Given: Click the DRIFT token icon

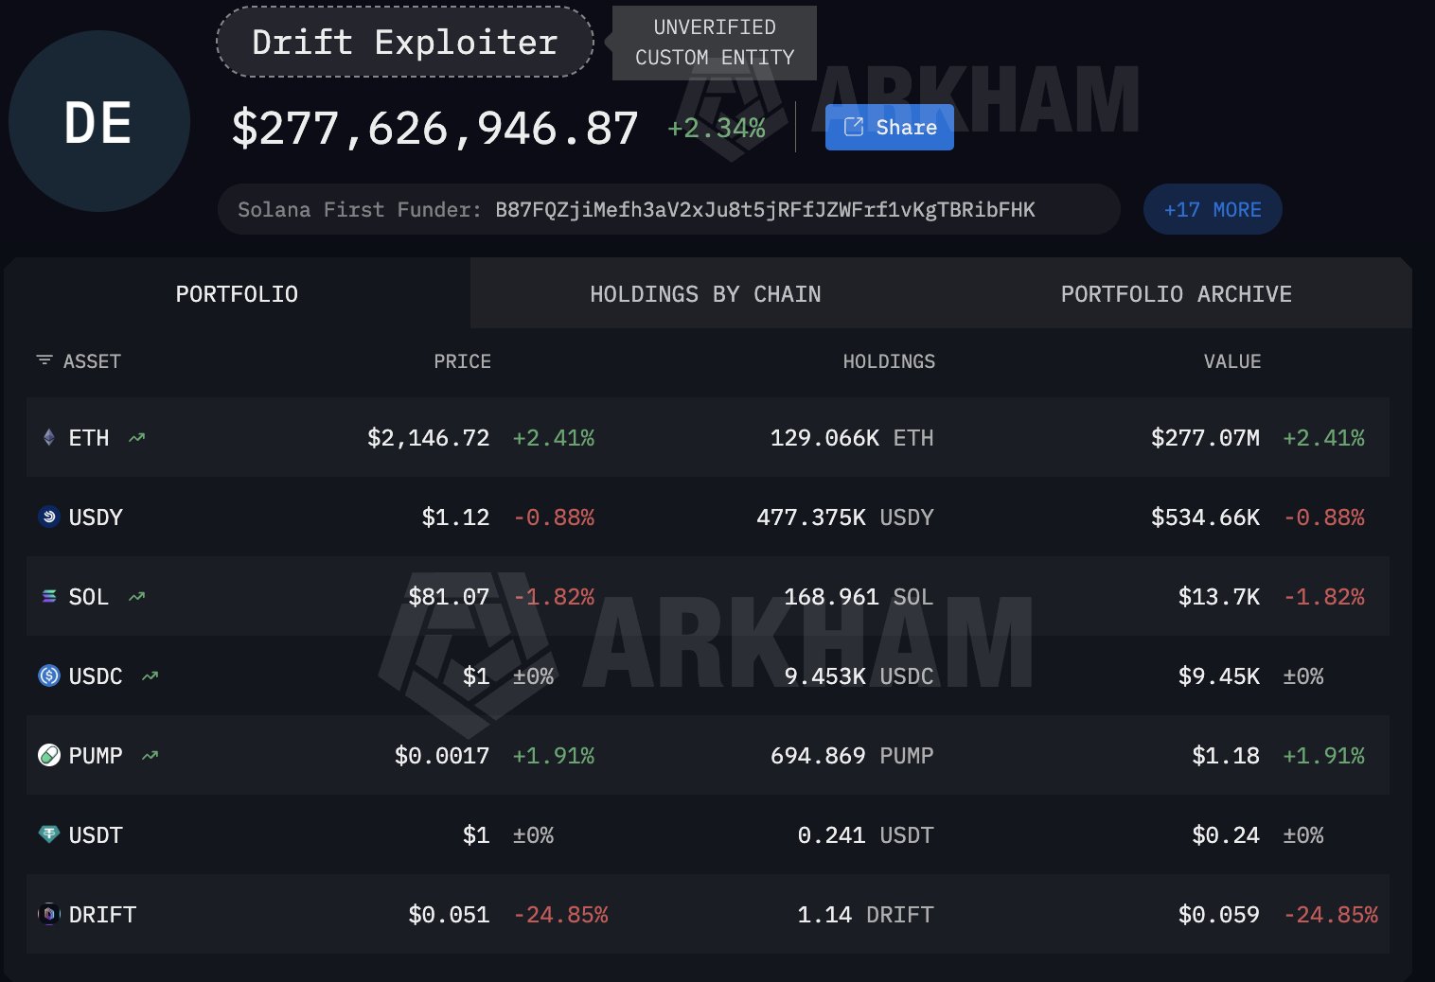Looking at the screenshot, I should 49,915.
